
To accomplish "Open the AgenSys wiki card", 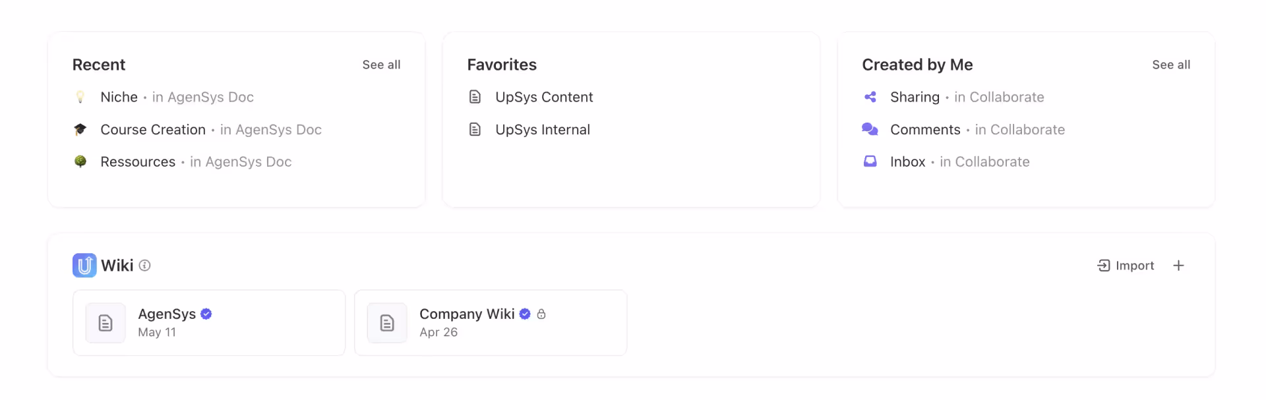I will (x=208, y=322).
